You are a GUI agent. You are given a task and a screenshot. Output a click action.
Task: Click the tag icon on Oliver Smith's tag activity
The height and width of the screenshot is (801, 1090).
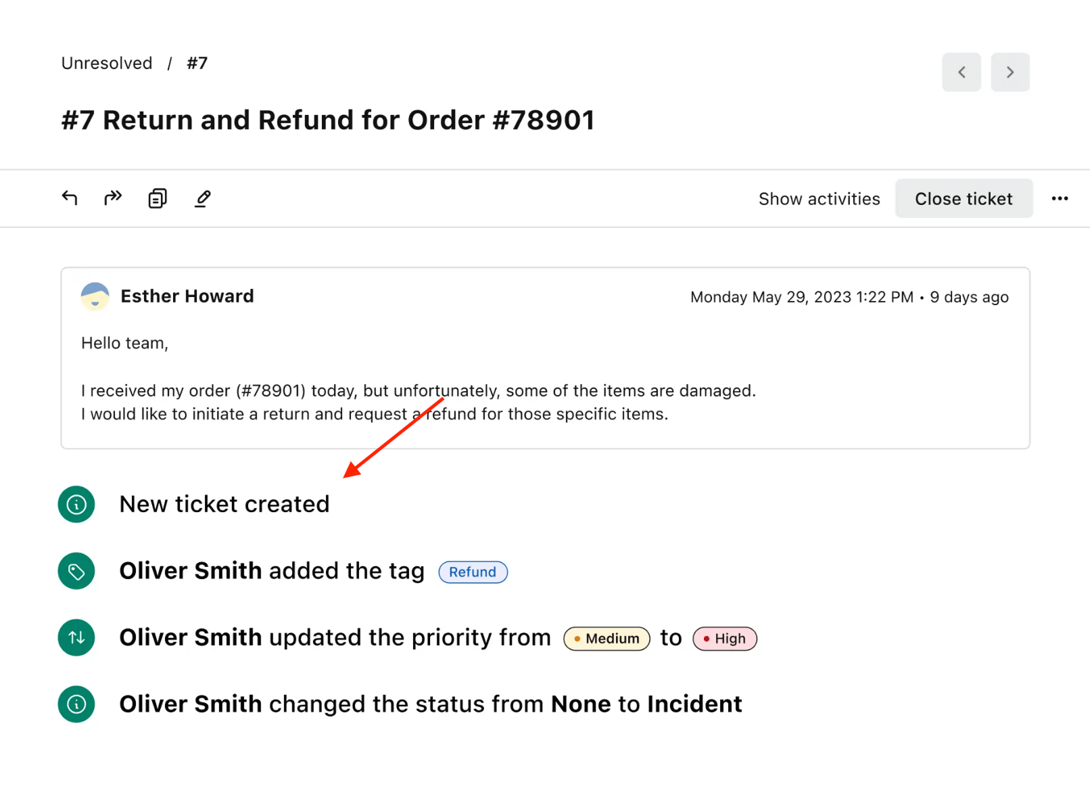click(x=76, y=571)
